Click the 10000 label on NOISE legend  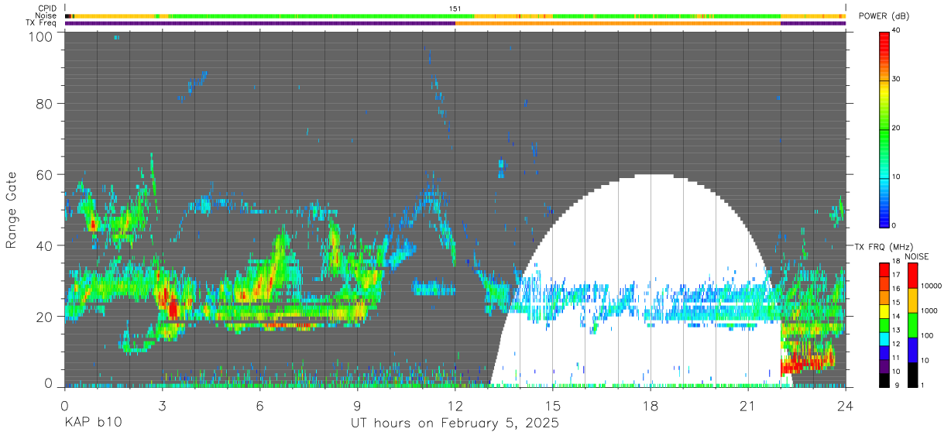(x=932, y=286)
